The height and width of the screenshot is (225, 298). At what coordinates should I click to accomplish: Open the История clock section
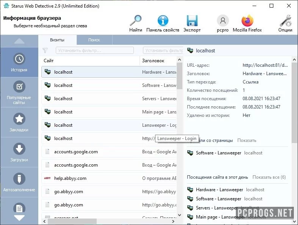pyautogui.click(x=19, y=62)
